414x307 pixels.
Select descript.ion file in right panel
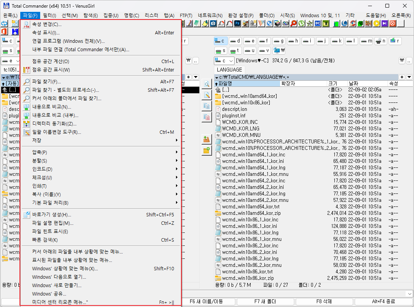click(x=313, y=109)
